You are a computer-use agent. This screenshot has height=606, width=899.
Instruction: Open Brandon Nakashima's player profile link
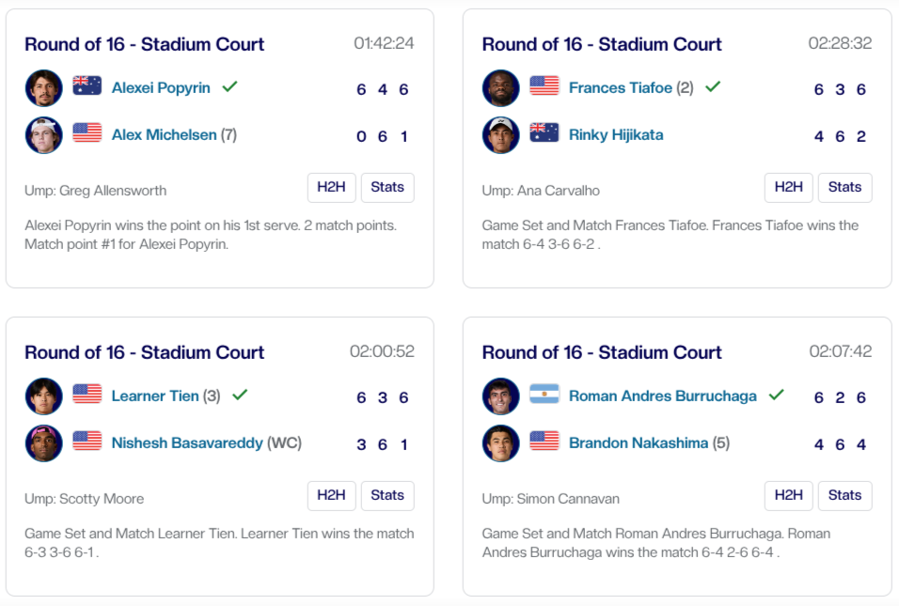tap(639, 443)
